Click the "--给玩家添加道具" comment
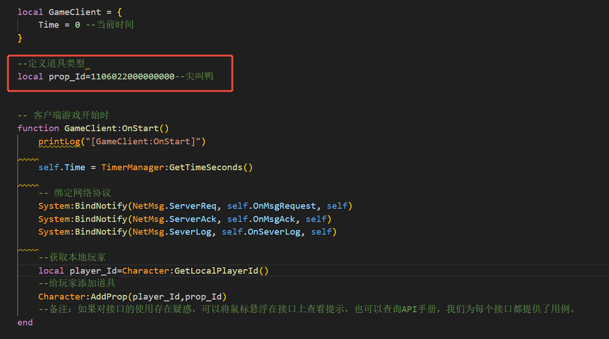 point(77,284)
